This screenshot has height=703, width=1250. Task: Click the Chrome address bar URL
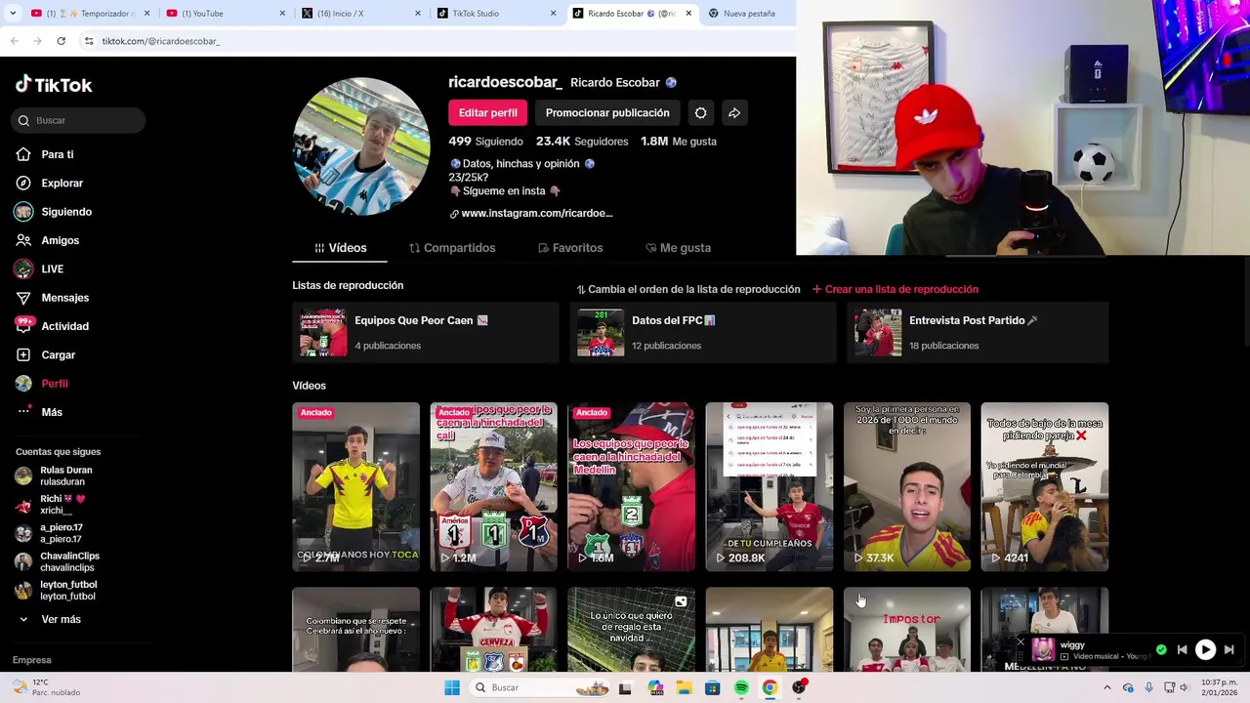161,41
